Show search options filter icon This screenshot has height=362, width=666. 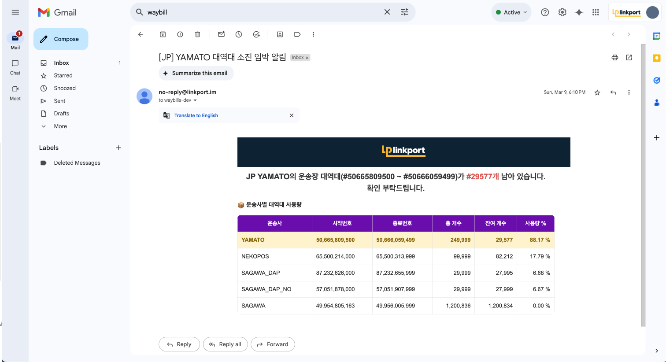404,12
